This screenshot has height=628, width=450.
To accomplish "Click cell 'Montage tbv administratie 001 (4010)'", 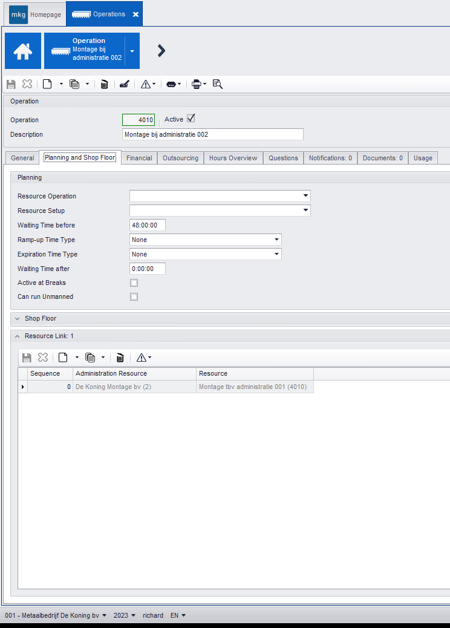I will click(255, 387).
